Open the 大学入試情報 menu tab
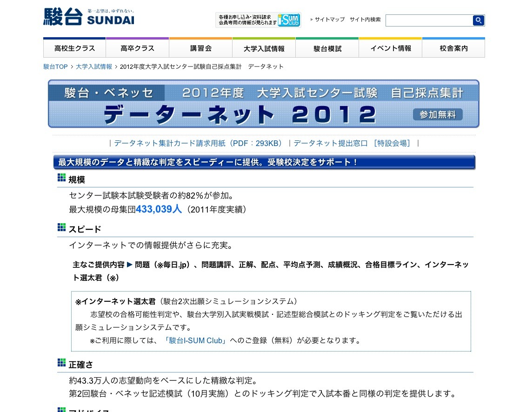The width and height of the screenshot is (526, 412). coord(264,48)
